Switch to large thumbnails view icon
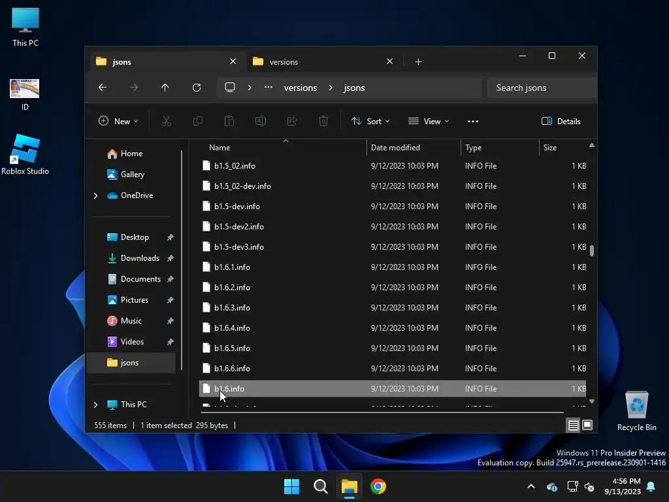The height and width of the screenshot is (502, 669). tap(587, 425)
